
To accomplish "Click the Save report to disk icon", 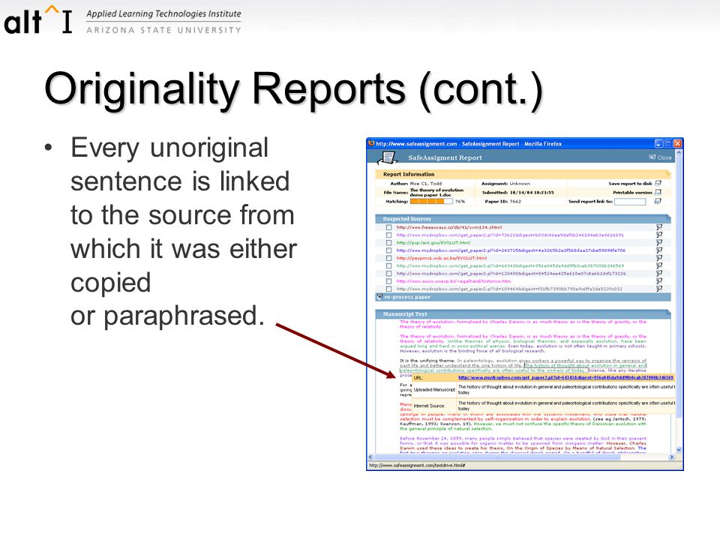I will [658, 183].
